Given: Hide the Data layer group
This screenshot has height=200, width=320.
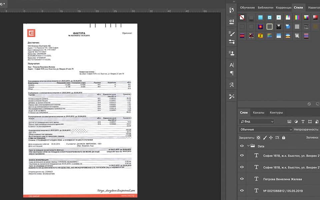Looking at the screenshot, I should 242,146.
